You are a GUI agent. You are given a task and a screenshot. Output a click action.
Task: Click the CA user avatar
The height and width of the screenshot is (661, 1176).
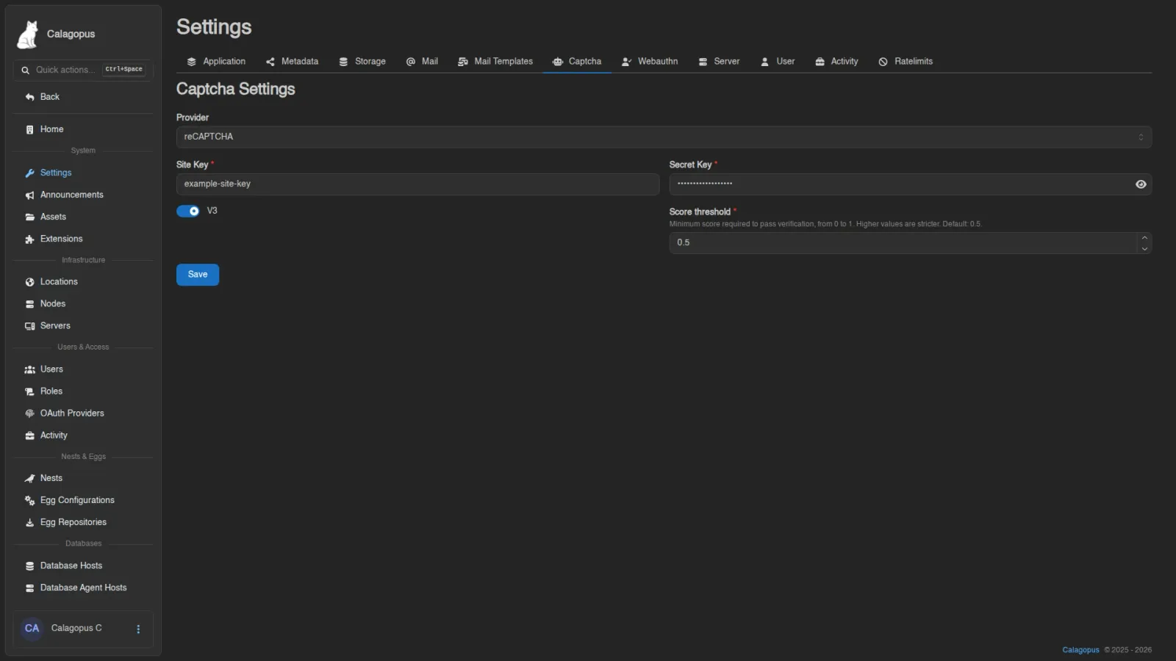(32, 629)
